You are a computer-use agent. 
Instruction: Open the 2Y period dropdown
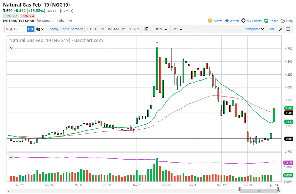point(177,29)
